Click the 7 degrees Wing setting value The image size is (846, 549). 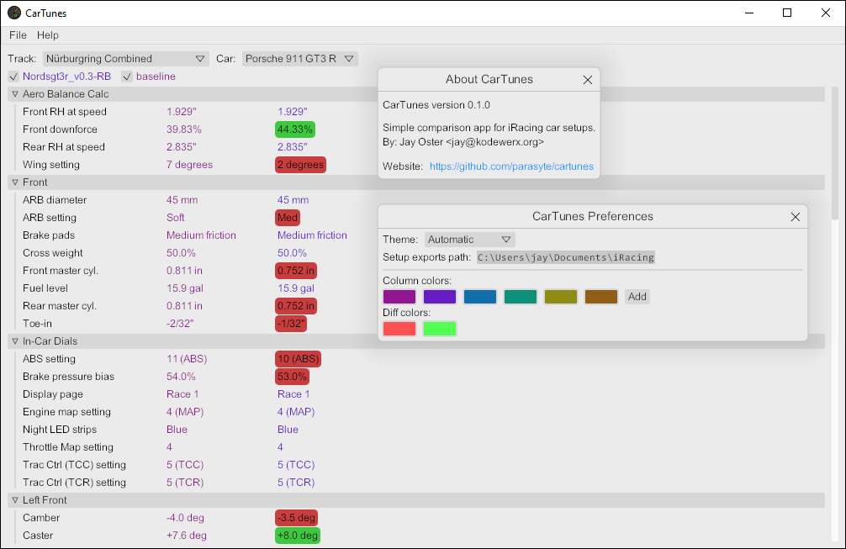pos(189,165)
